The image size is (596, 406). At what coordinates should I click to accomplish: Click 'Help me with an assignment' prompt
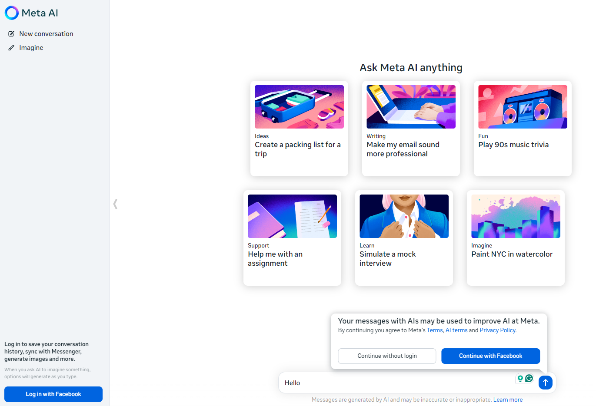pyautogui.click(x=275, y=259)
